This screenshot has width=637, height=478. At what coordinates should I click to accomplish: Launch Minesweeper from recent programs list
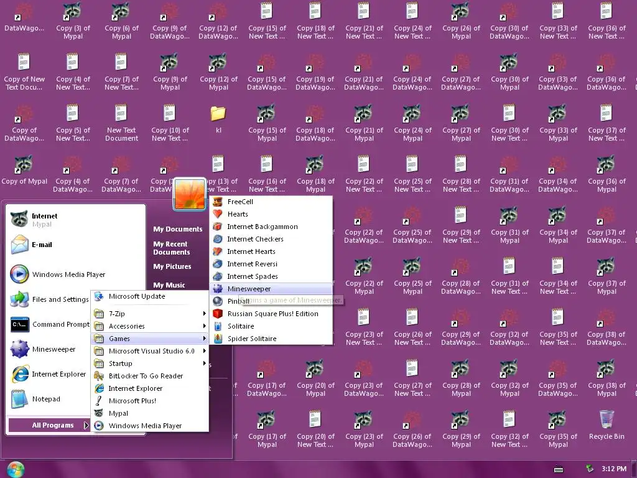point(50,349)
